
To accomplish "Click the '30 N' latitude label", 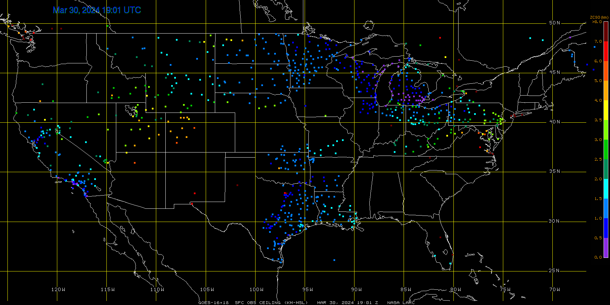I will click(555, 221).
